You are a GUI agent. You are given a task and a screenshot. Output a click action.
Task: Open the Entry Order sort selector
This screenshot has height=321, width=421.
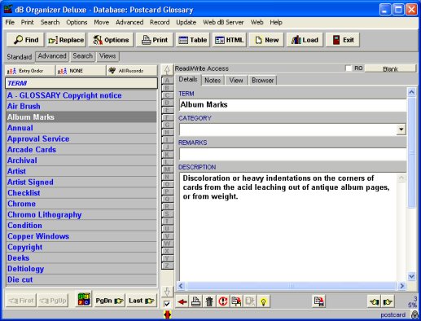click(x=30, y=71)
